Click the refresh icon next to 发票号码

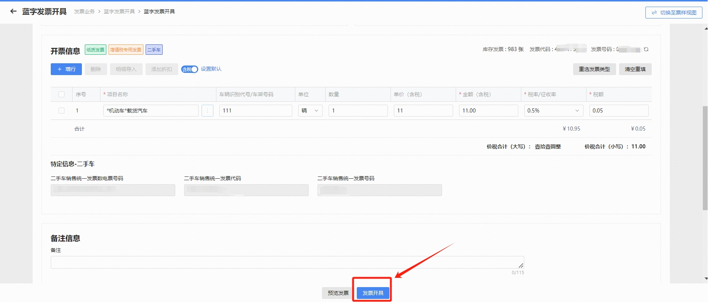pos(646,49)
